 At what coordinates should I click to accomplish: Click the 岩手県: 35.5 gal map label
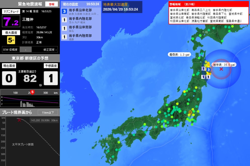pyautogui.click(x=224, y=64)
